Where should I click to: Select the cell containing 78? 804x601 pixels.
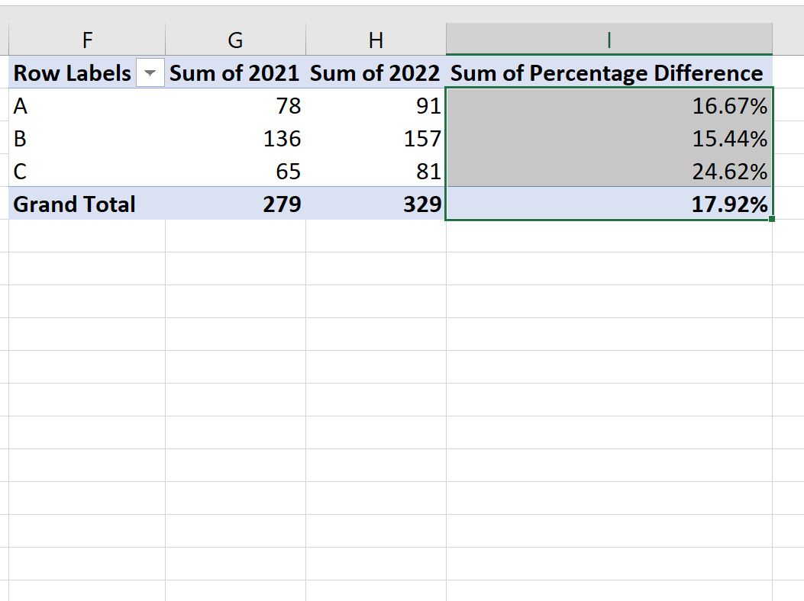pos(260,106)
